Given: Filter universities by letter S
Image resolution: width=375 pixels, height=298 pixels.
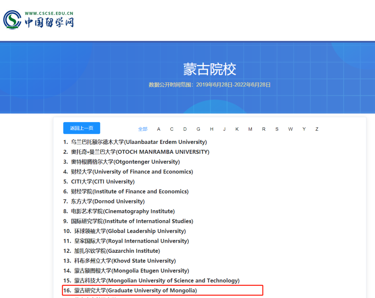Looking at the screenshot, I should [277, 129].
